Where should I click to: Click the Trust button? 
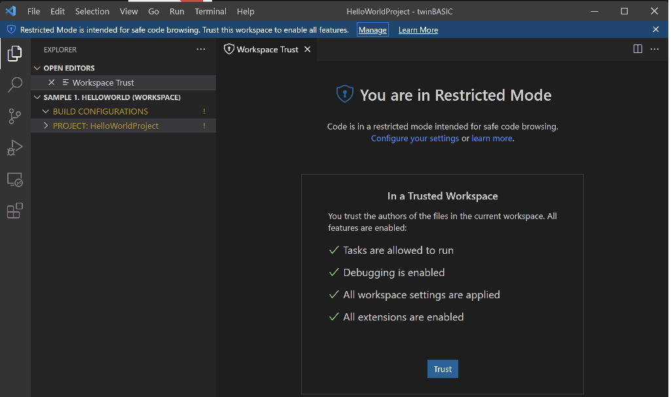443,369
